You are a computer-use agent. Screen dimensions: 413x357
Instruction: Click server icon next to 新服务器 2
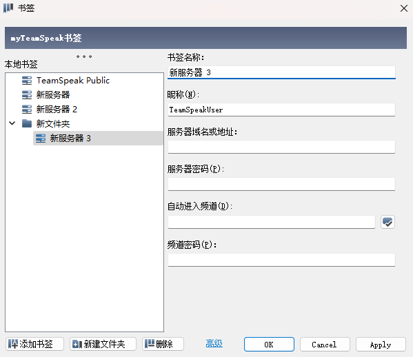[x=27, y=109]
